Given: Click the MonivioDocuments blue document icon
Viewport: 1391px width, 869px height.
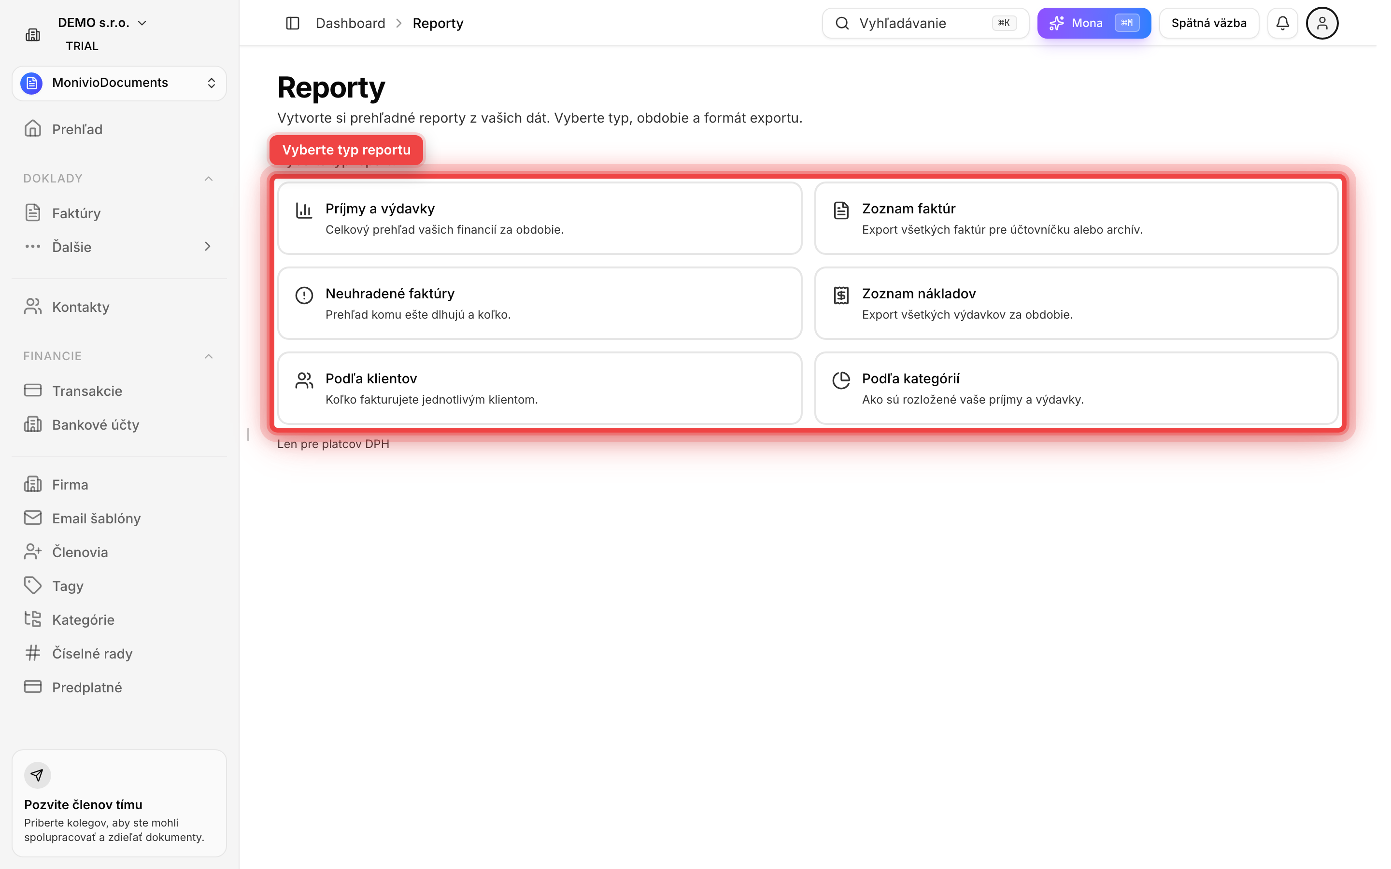Looking at the screenshot, I should [31, 83].
